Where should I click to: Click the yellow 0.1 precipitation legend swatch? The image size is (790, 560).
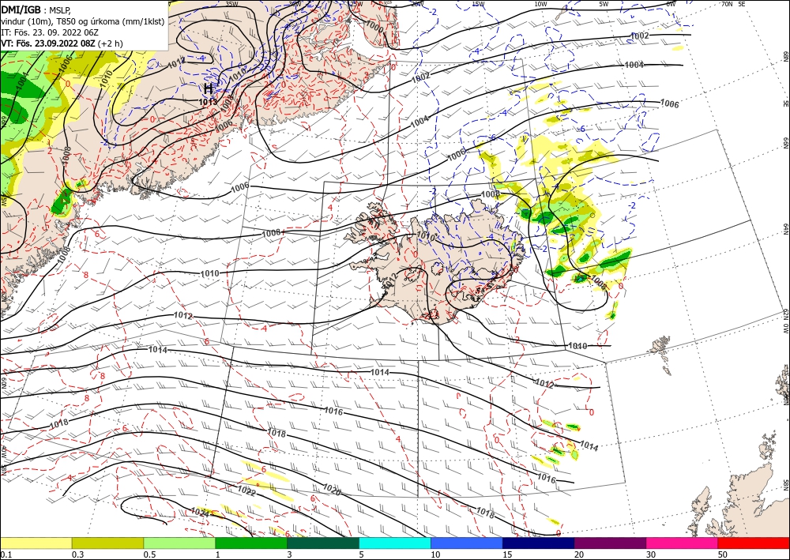(36, 543)
